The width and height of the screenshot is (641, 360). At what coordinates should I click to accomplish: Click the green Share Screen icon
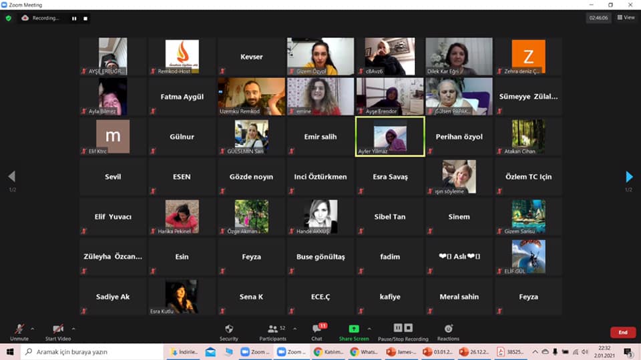pos(354,329)
